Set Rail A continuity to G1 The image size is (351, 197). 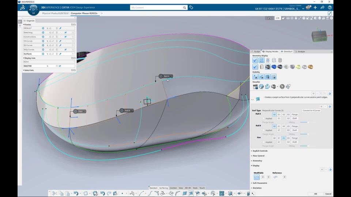click(279, 114)
